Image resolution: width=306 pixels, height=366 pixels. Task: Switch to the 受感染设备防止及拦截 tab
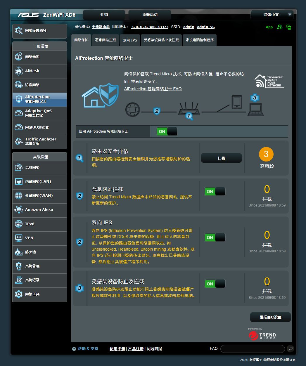click(161, 40)
